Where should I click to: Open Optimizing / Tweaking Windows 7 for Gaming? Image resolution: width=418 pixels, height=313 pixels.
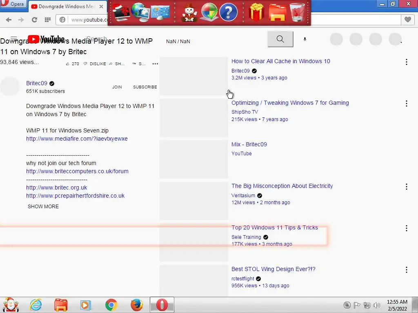tap(290, 103)
